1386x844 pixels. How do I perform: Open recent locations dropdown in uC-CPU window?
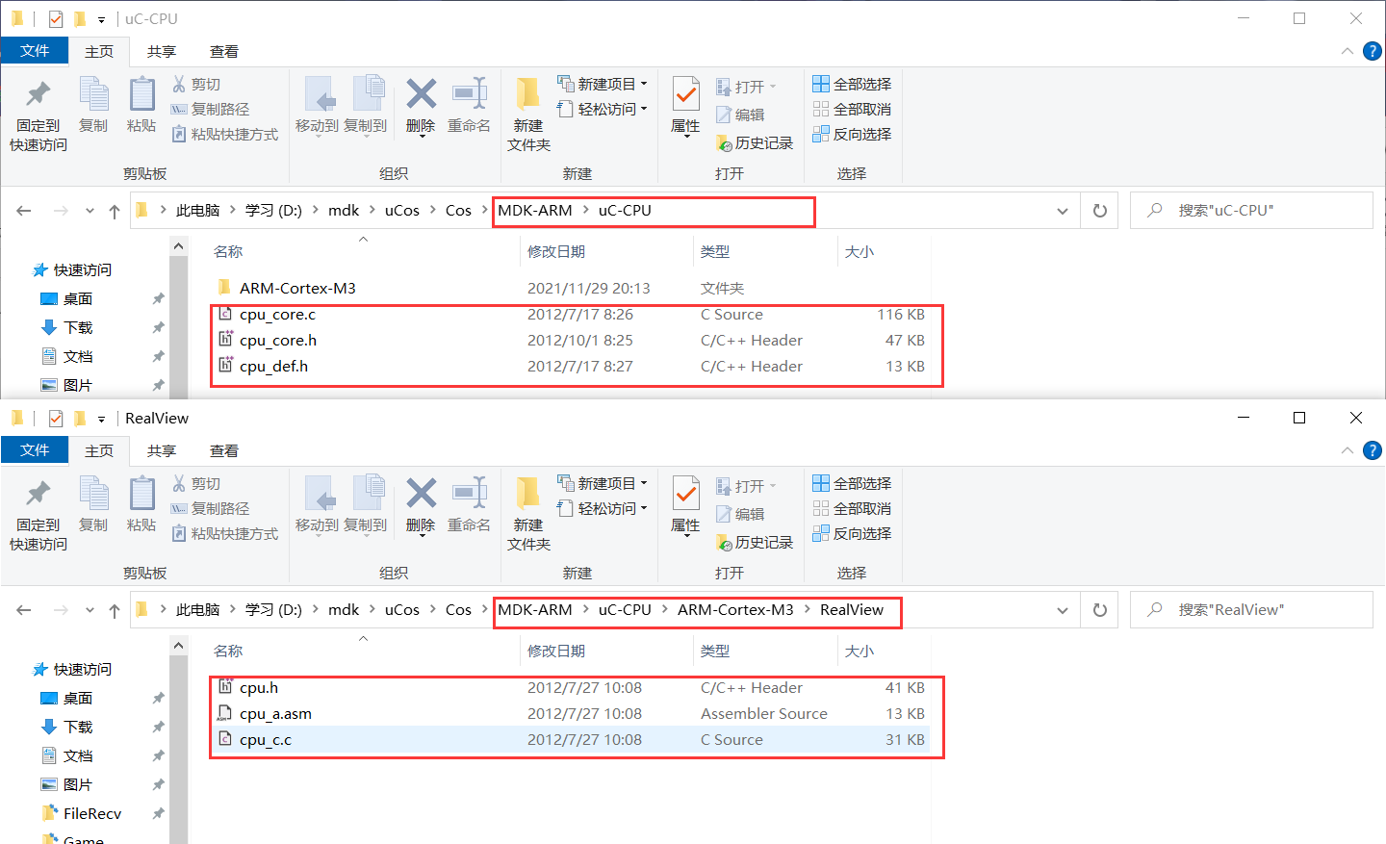click(90, 211)
